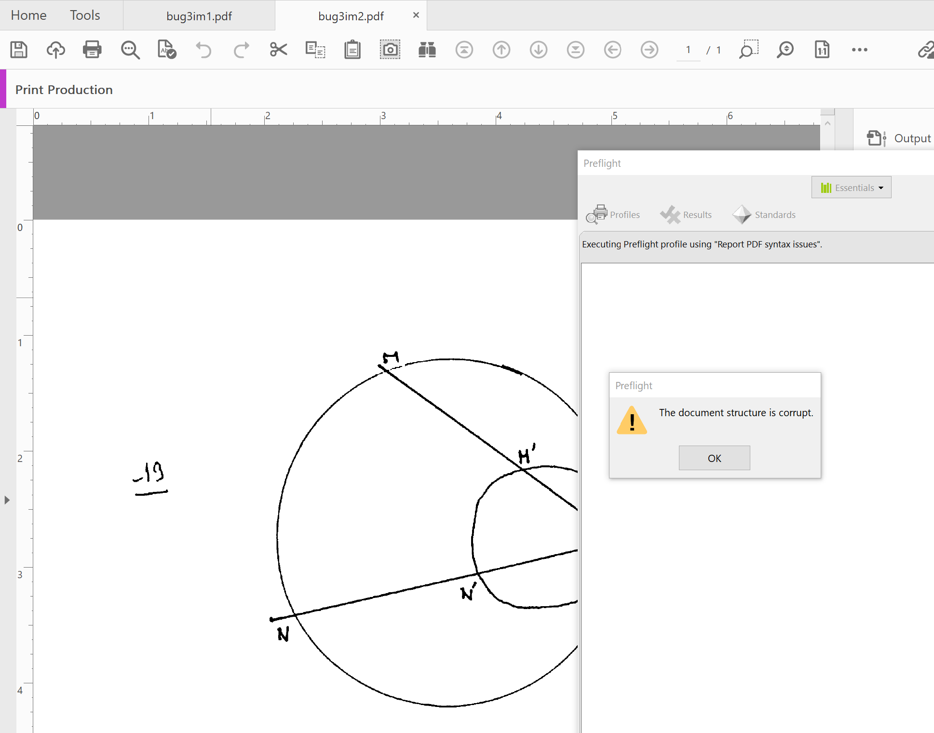The width and height of the screenshot is (934, 733).
Task: Take a Snapshot with the camera tool
Action: [x=390, y=50]
